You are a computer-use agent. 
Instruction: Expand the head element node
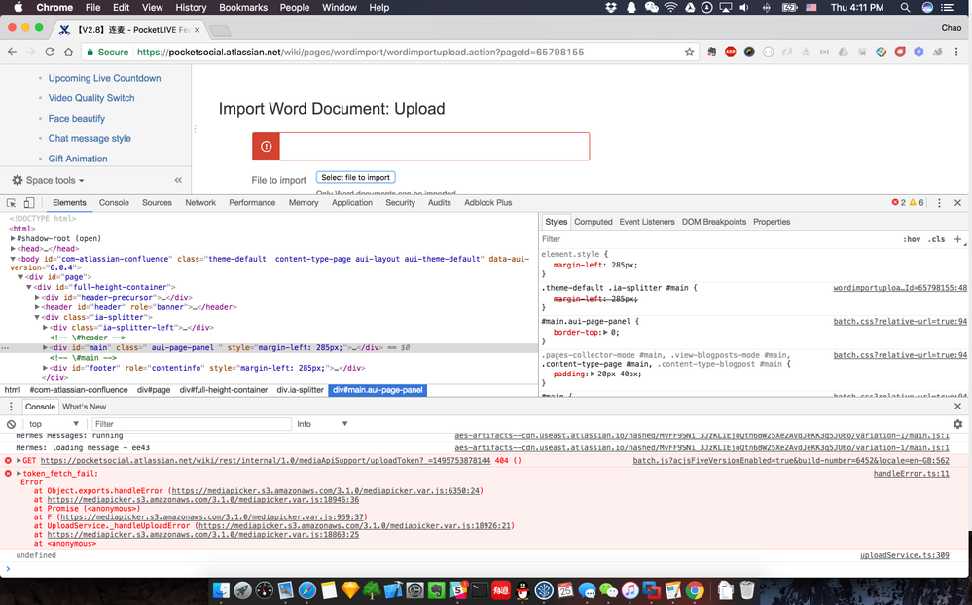click(x=13, y=249)
